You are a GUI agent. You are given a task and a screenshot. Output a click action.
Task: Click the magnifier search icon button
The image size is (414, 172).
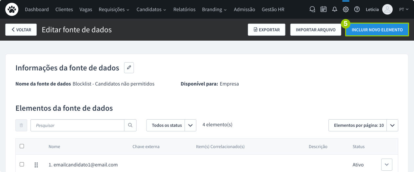(x=130, y=125)
